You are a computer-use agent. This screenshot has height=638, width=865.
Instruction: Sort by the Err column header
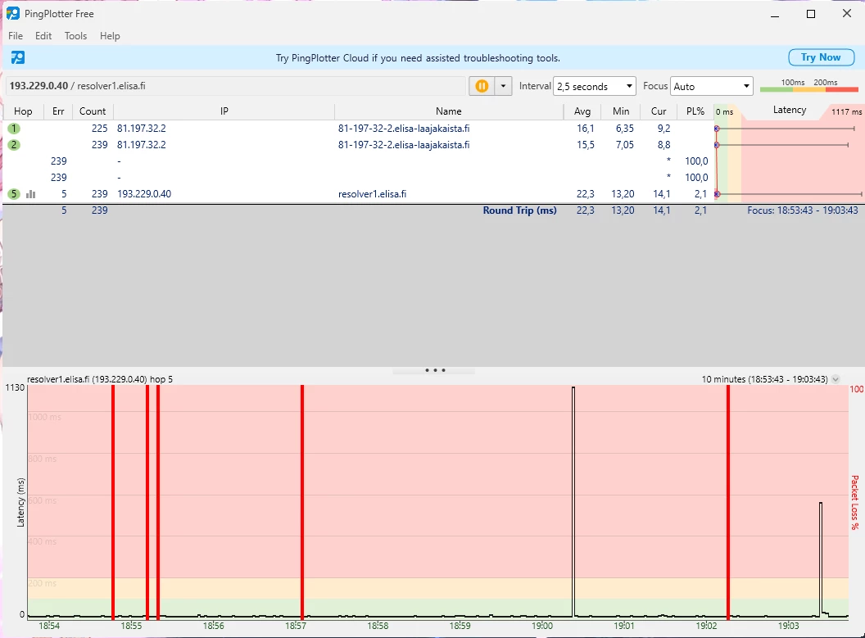(58, 111)
